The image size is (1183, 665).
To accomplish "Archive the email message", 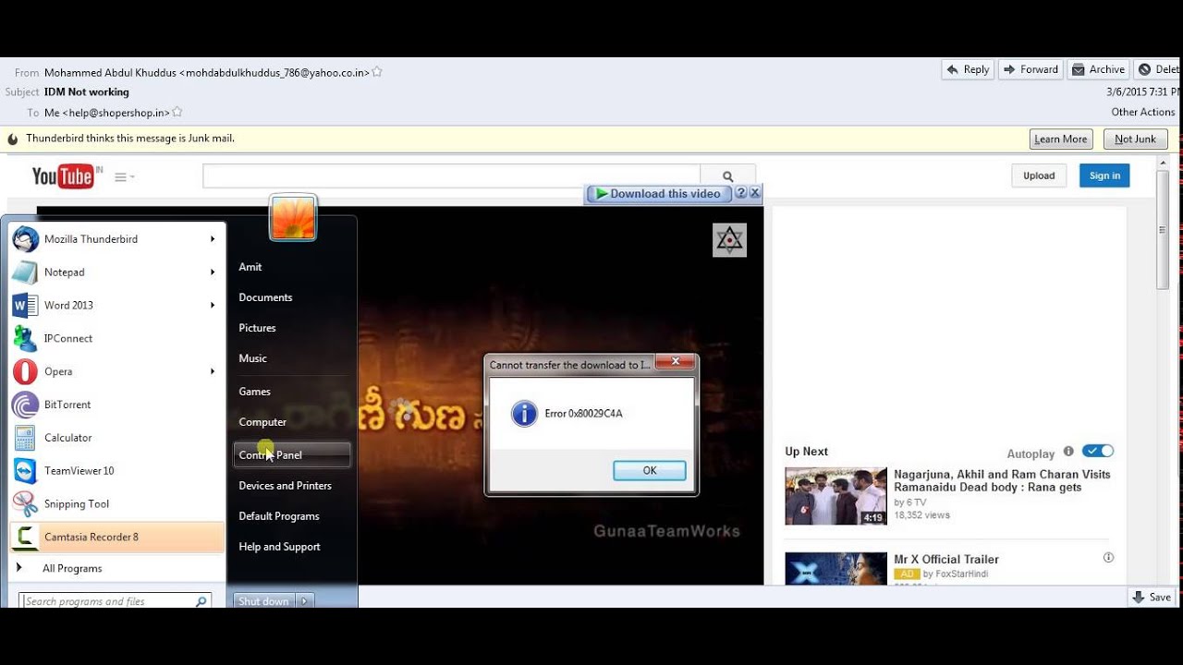I will click(x=1099, y=69).
